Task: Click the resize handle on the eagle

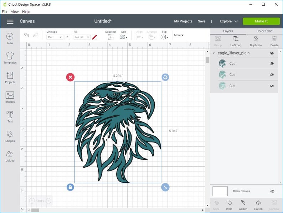Action: (x=165, y=187)
